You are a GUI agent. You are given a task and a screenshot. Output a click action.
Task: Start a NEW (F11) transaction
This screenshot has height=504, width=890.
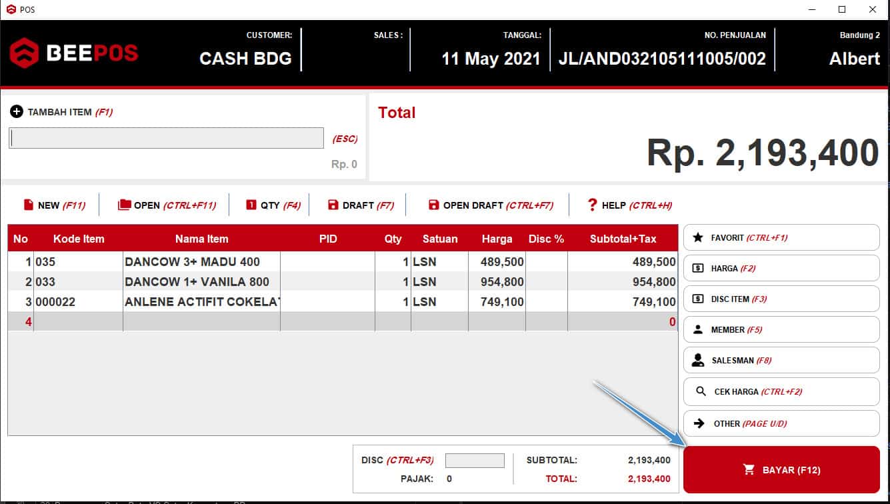[x=55, y=205]
